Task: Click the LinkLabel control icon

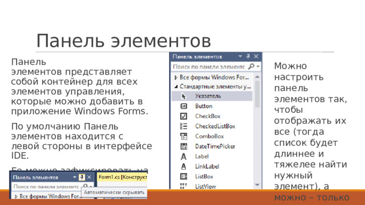Action: pos(184,166)
